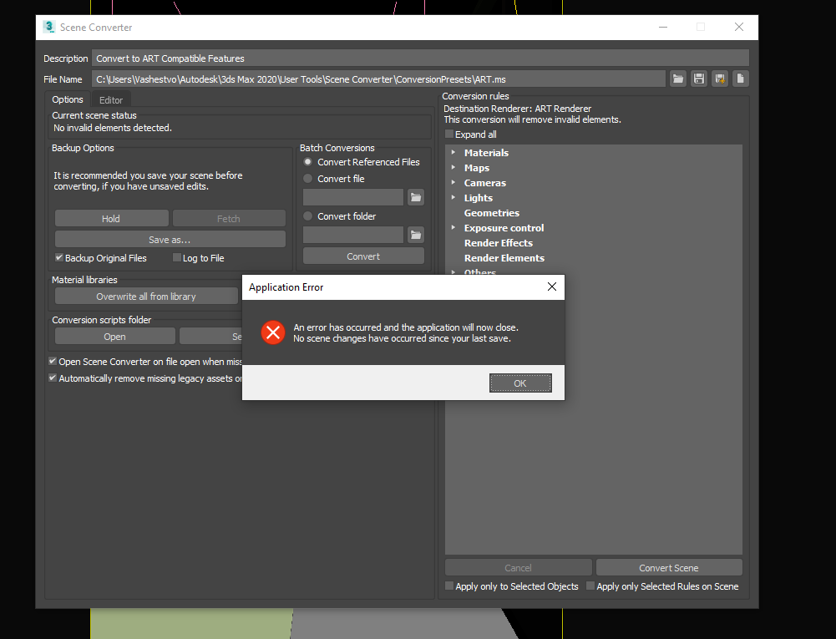Select the Convert file radio option
The image size is (836, 639).
307,178
